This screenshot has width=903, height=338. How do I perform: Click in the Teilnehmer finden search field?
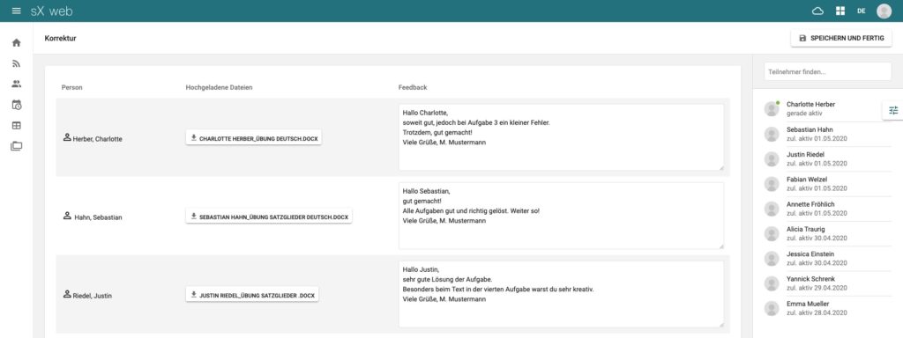pos(827,72)
